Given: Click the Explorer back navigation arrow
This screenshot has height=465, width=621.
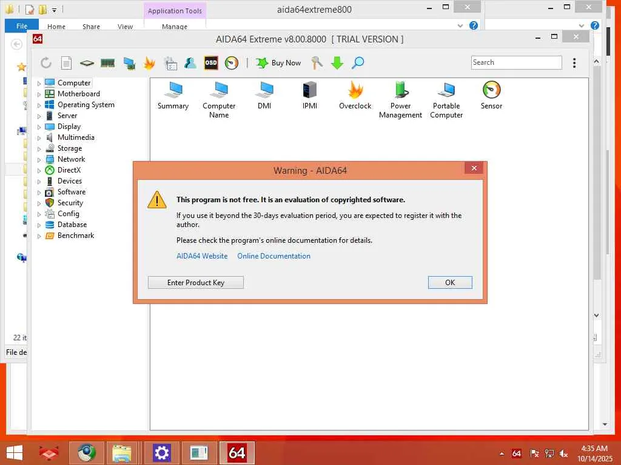Looking at the screenshot, I should click(x=16, y=44).
